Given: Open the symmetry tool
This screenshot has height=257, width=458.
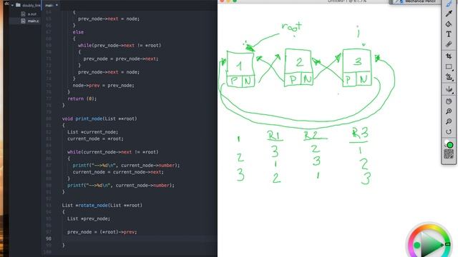Looking at the screenshot, I should 449,89.
